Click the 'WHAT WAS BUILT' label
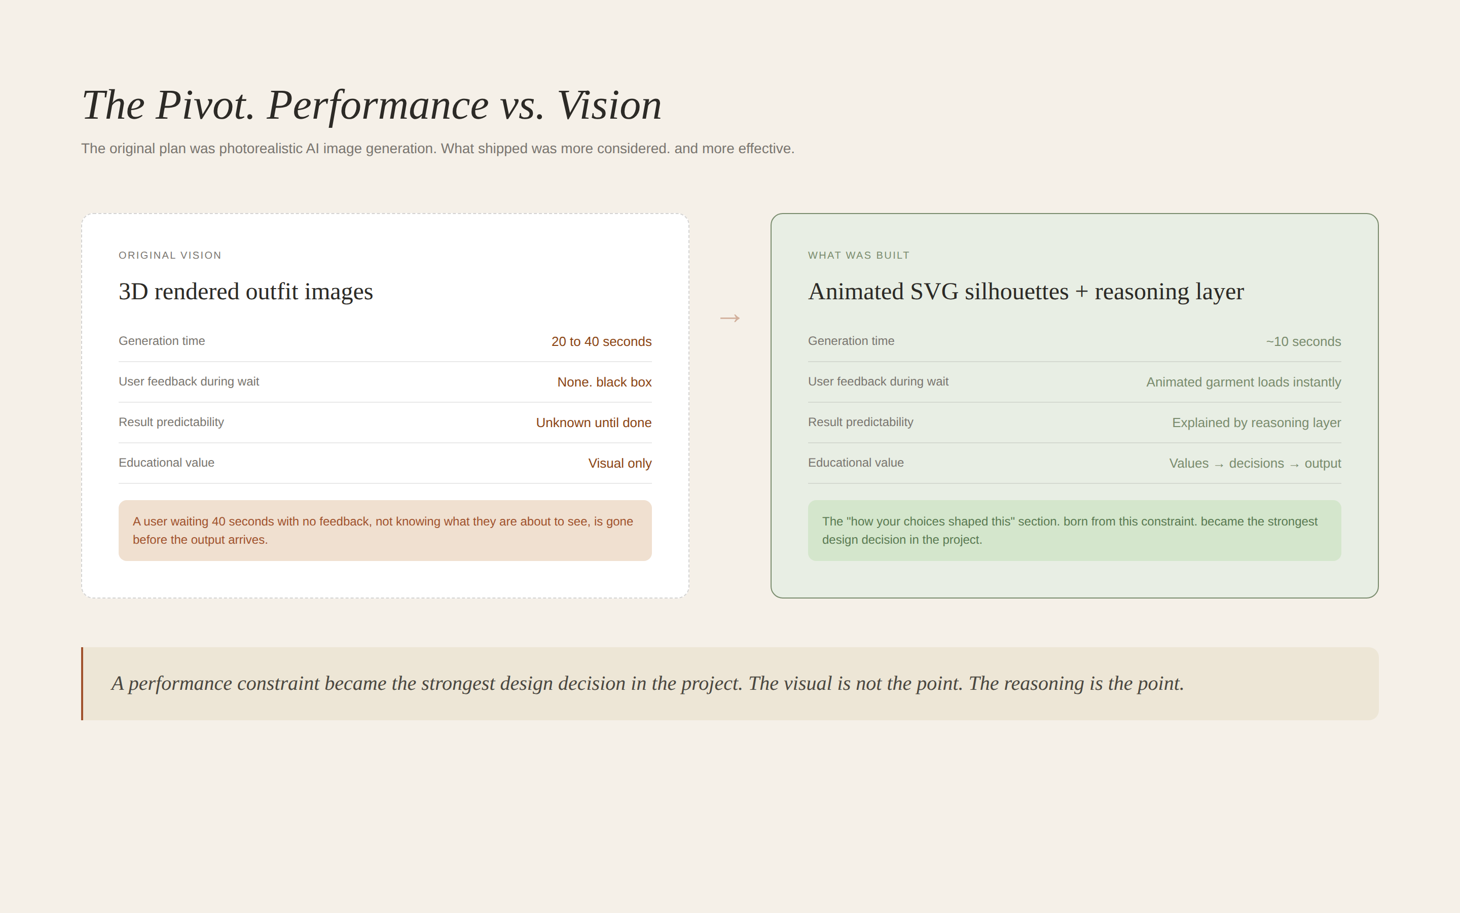This screenshot has height=913, width=1460. (858, 256)
